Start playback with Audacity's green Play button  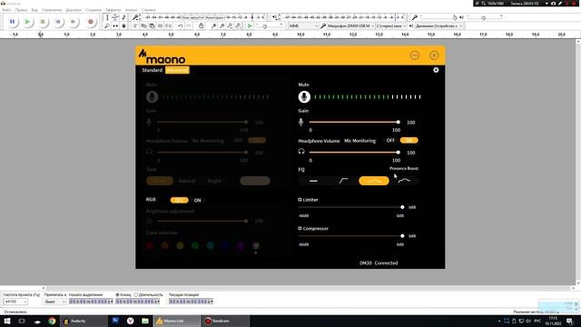click(x=27, y=22)
